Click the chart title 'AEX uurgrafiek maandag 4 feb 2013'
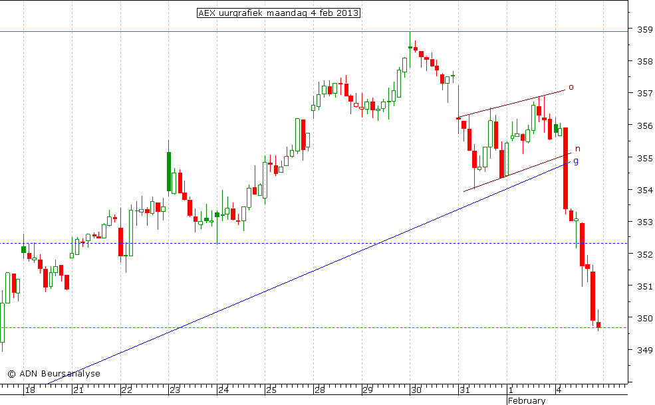655x405 pixels. (x=278, y=13)
